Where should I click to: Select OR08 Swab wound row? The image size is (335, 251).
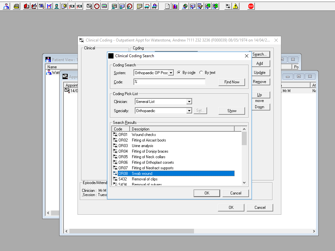coord(173,174)
